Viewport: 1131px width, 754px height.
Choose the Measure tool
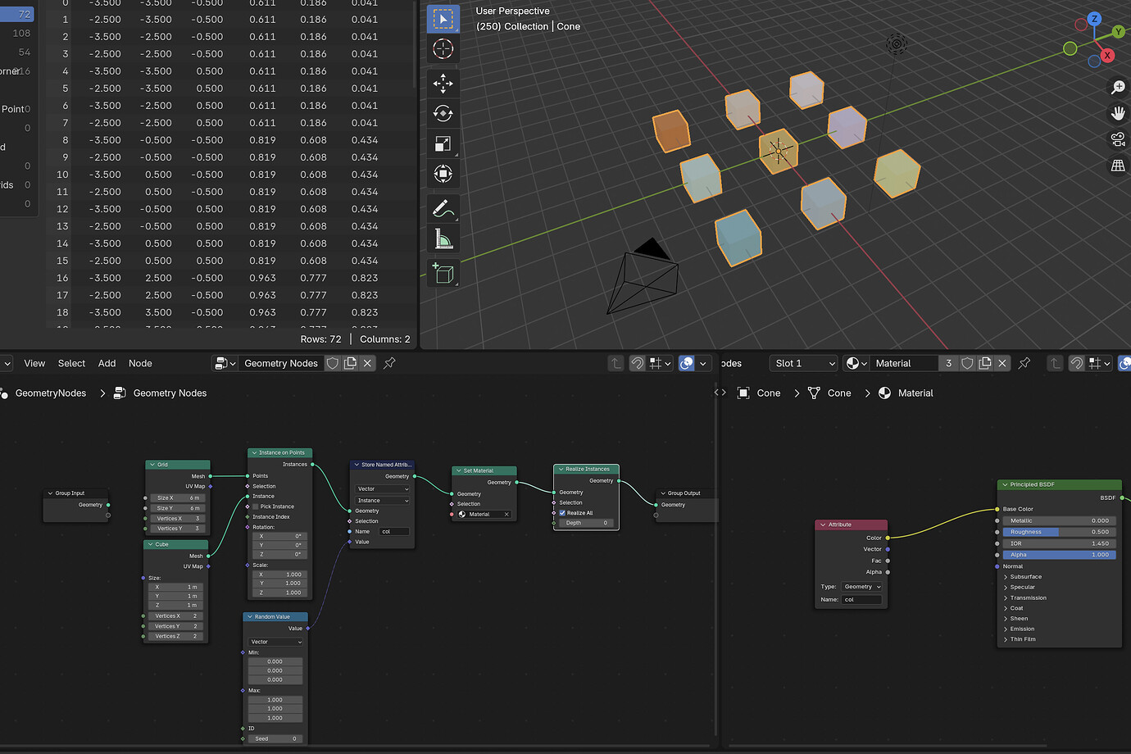coord(443,238)
